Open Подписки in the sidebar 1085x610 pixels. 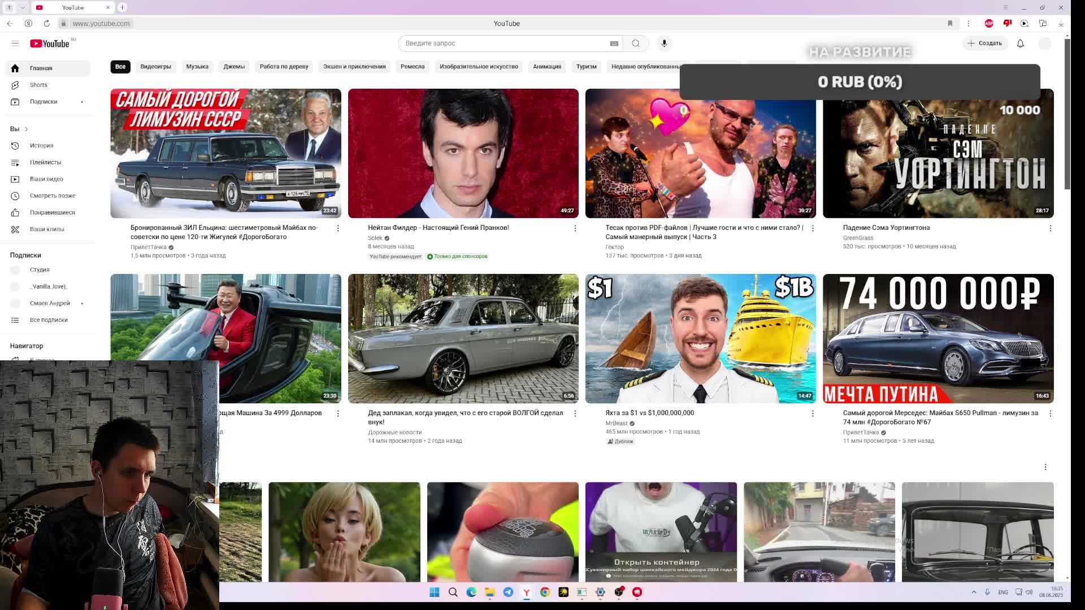pos(48,102)
